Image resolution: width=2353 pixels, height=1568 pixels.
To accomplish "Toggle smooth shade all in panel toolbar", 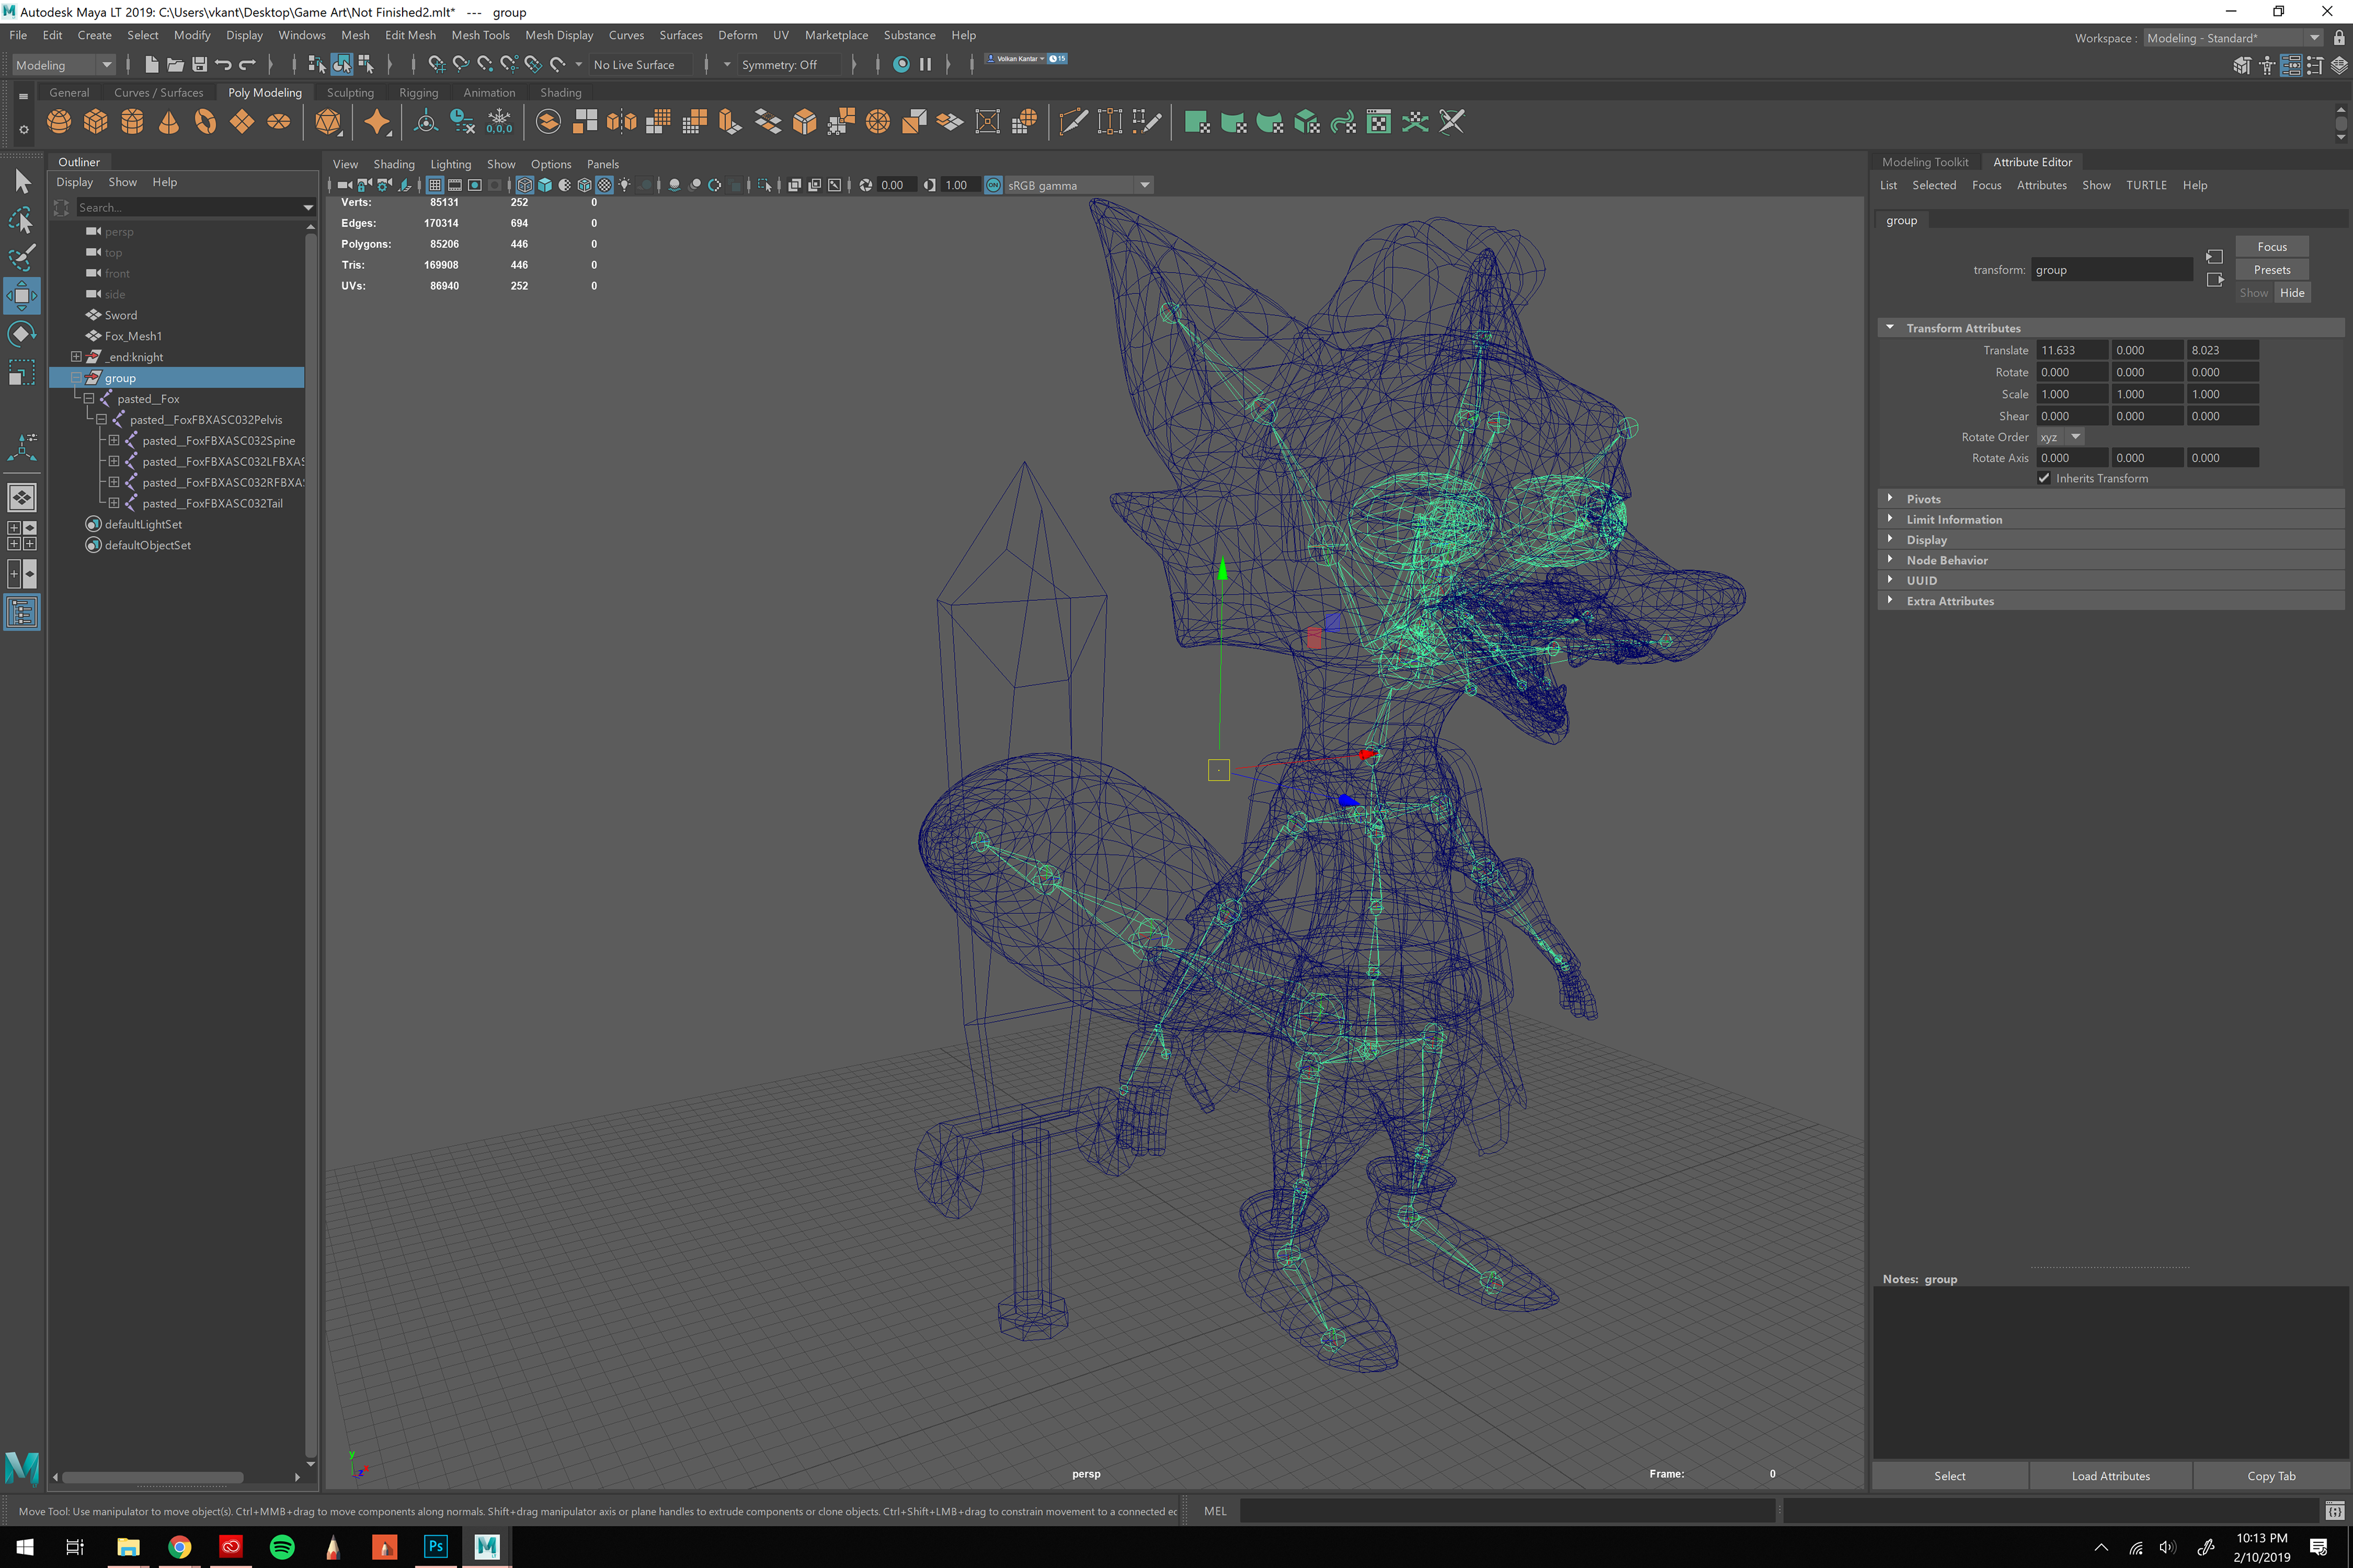I will (x=545, y=185).
